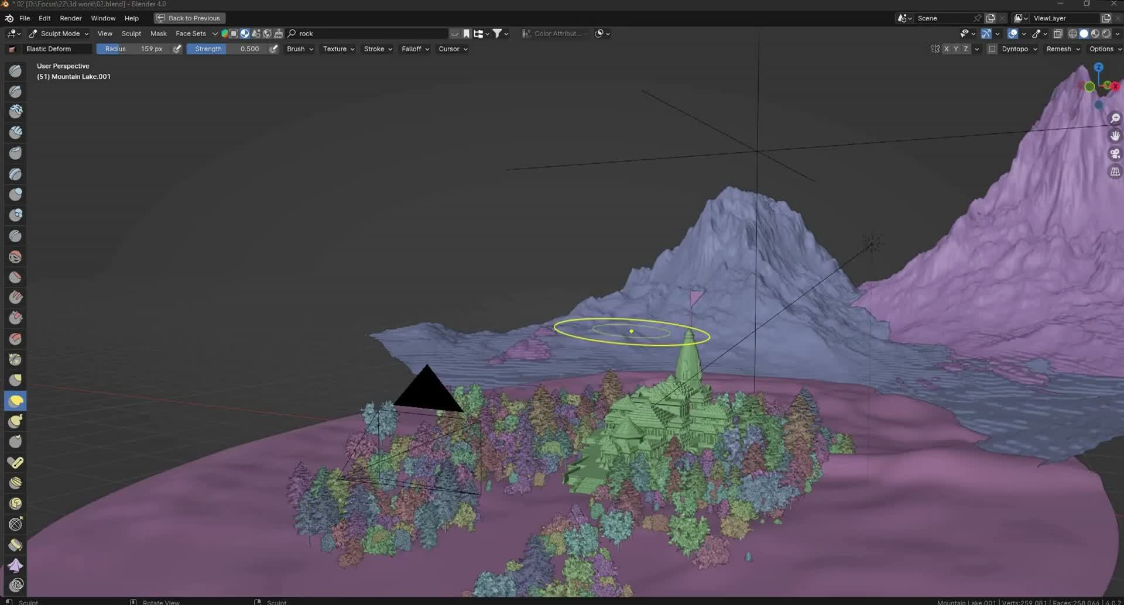Open the Dyntopo settings dropdown
Viewport: 1124px width, 605px height.
(x=1019, y=49)
